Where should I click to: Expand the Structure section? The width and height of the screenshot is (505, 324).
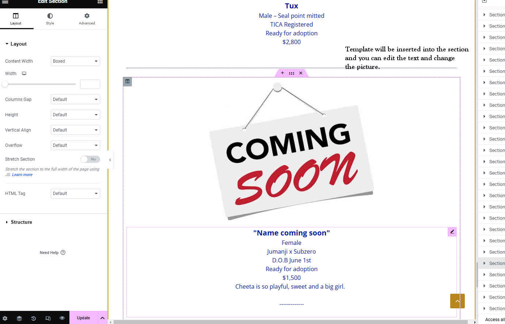[x=21, y=222]
